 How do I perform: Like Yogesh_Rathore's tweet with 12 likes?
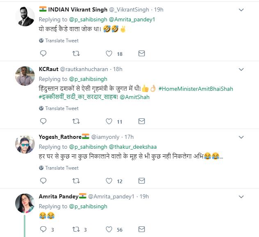[109, 181]
